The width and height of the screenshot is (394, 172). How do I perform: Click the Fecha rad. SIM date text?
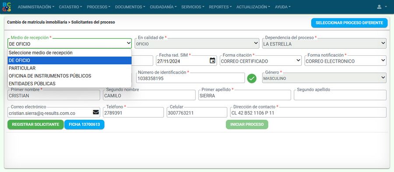tap(169, 61)
